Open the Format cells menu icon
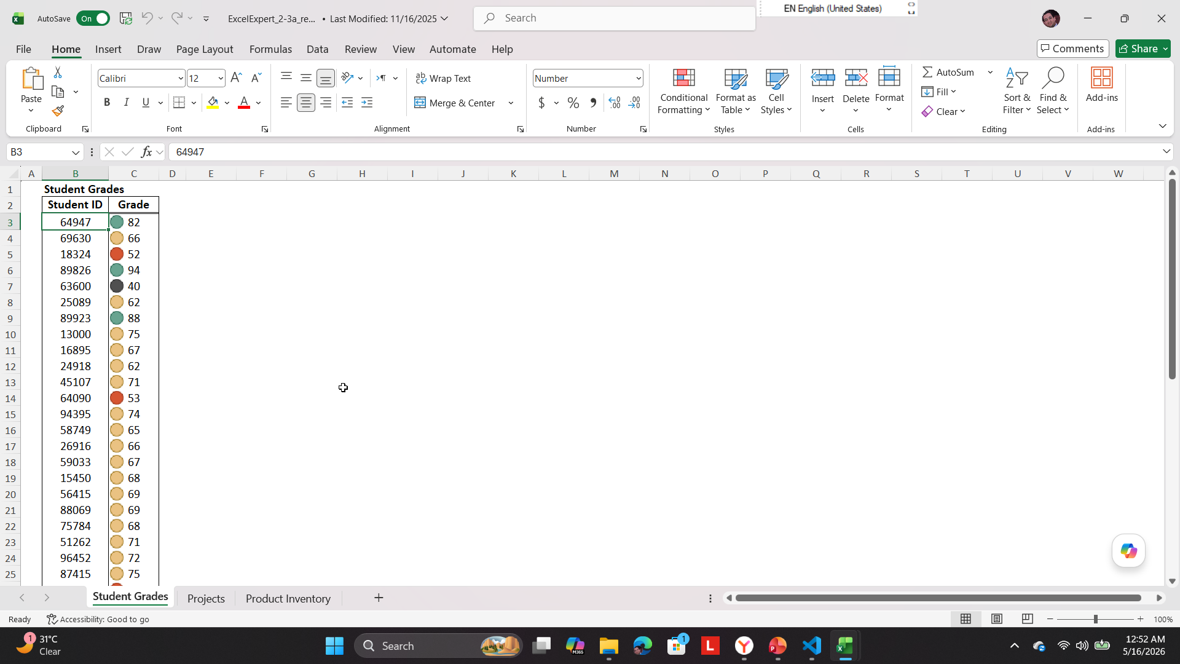This screenshot has width=1180, height=664. pyautogui.click(x=889, y=78)
